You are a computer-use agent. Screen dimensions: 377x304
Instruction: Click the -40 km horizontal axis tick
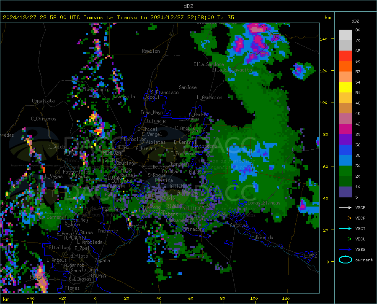(x=30, y=299)
